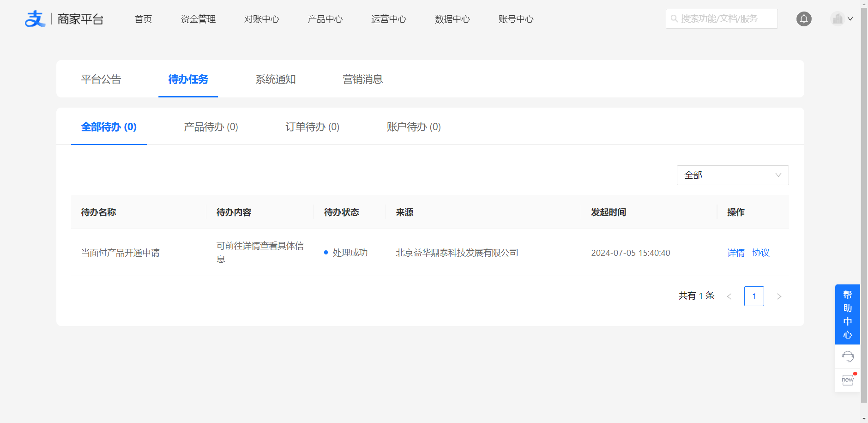Click page number 1 button

point(754,296)
